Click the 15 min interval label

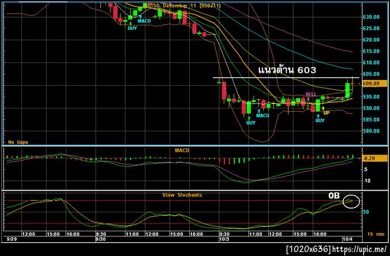point(376,234)
